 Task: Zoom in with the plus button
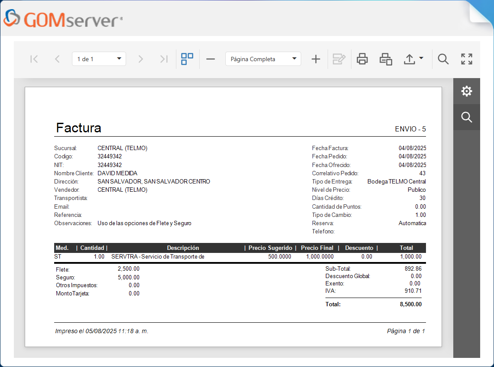[316, 59]
